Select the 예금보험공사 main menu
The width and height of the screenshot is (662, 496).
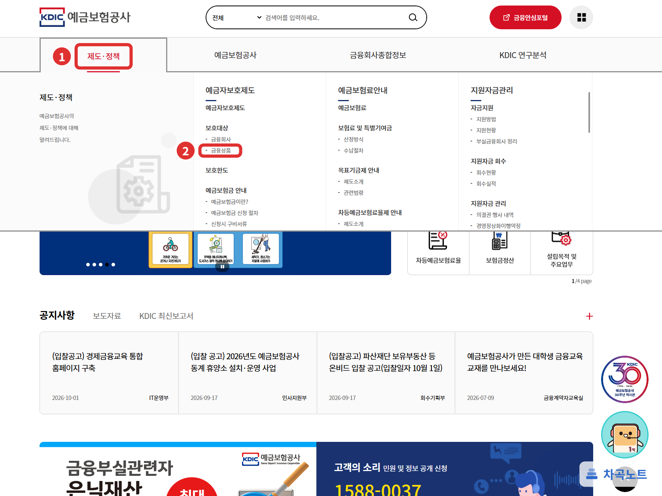tap(235, 55)
